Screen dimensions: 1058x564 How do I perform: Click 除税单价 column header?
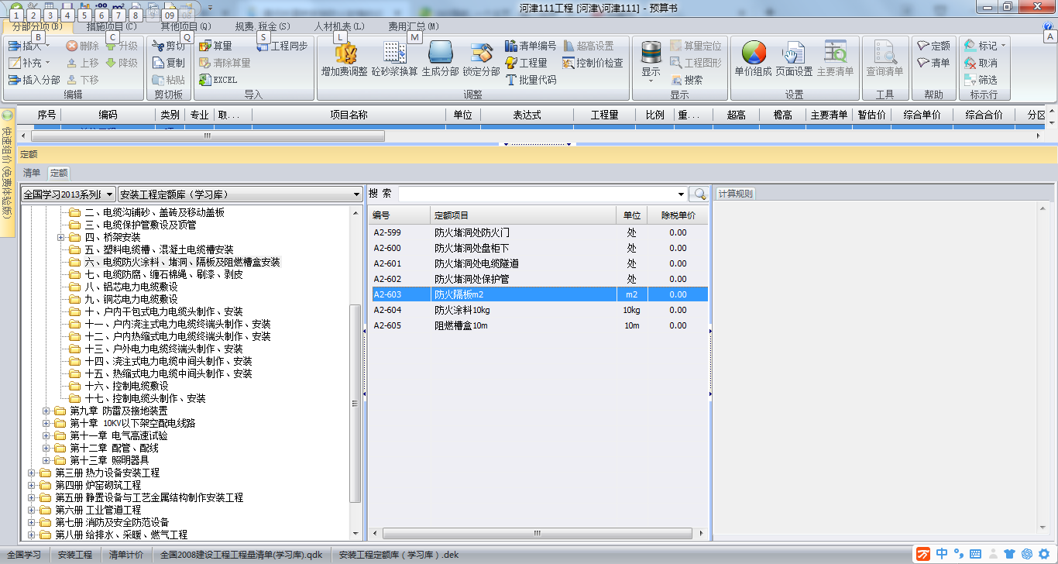pos(678,215)
